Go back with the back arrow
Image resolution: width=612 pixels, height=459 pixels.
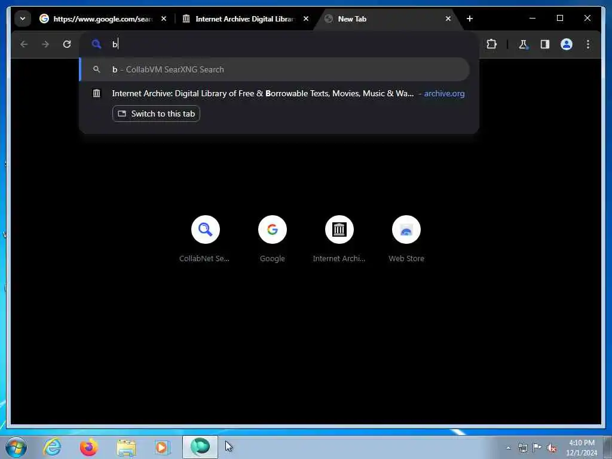pyautogui.click(x=24, y=44)
